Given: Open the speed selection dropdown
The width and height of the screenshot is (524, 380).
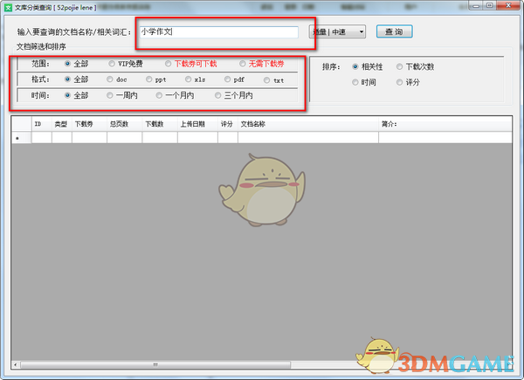Looking at the screenshot, I should tap(337, 31).
